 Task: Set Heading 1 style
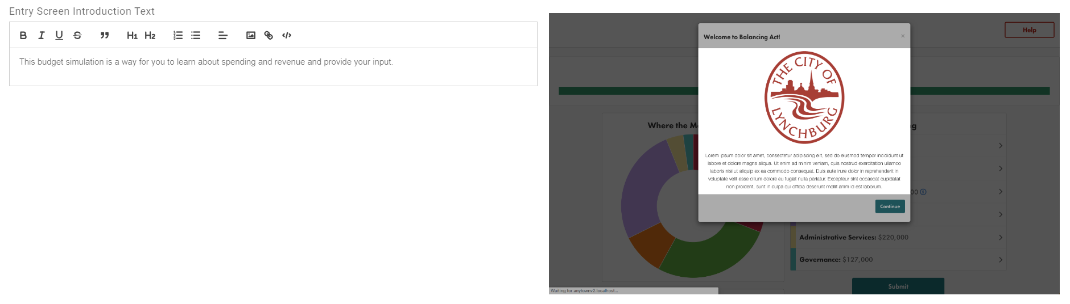(132, 35)
